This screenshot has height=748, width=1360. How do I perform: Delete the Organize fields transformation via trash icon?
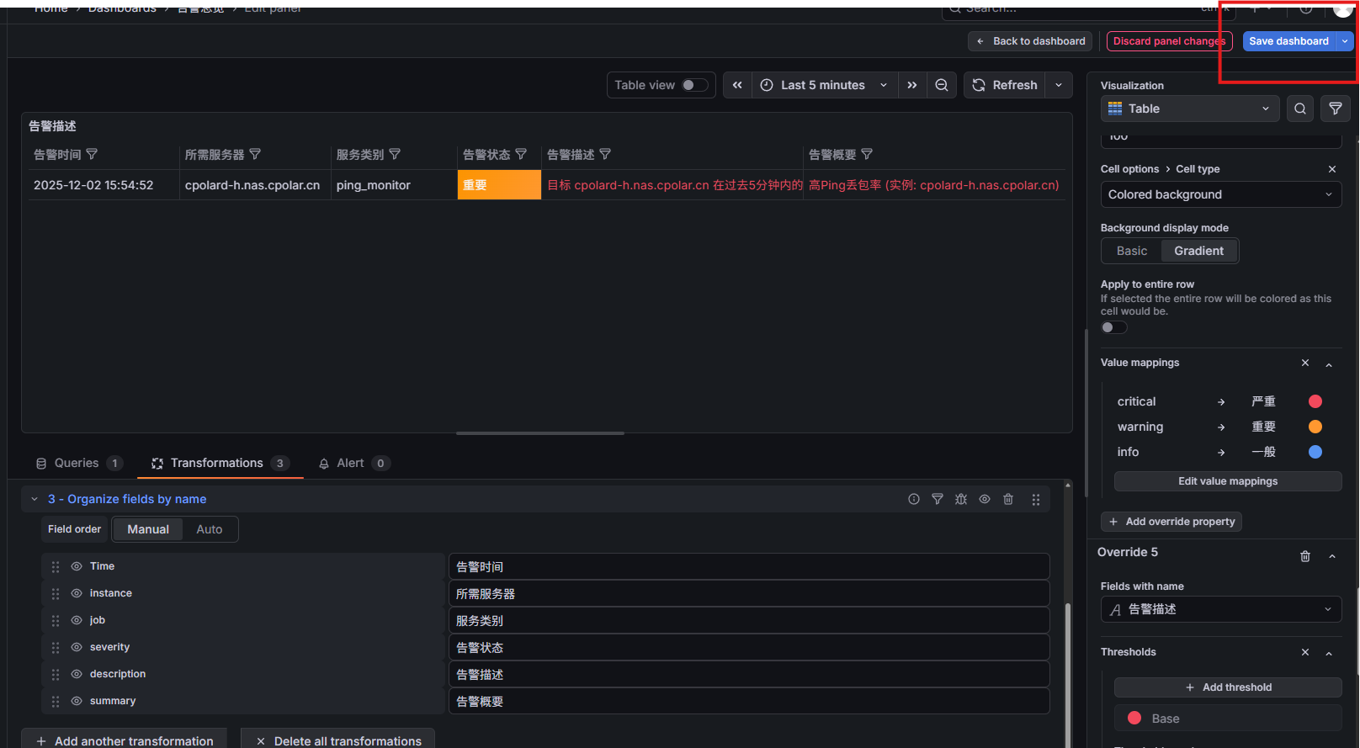1008,499
